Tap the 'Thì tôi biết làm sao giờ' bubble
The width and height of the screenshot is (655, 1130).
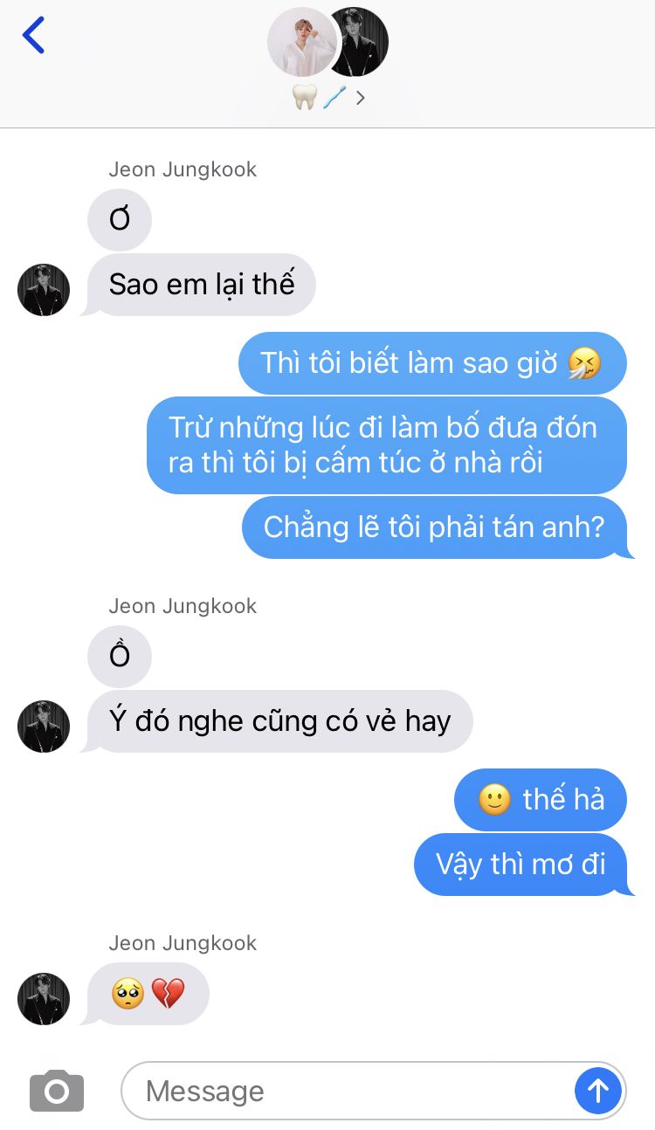[x=432, y=363]
